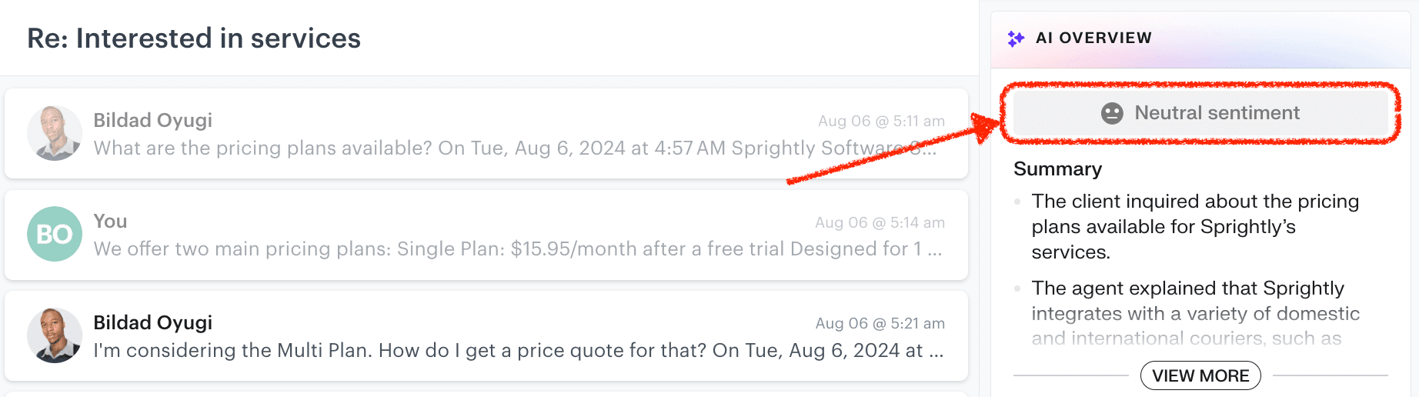This screenshot has width=1419, height=397.
Task: Click Bildad Oyugi's avatar on the 5:21 am message
Action: [x=55, y=335]
